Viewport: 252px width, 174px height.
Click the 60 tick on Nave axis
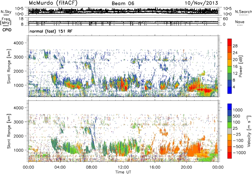(x=225, y=19)
